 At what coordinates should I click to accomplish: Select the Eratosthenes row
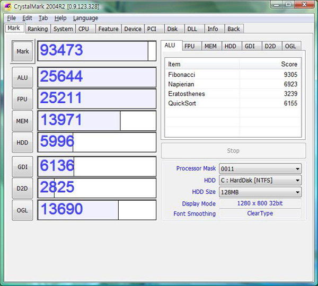pyautogui.click(x=233, y=94)
